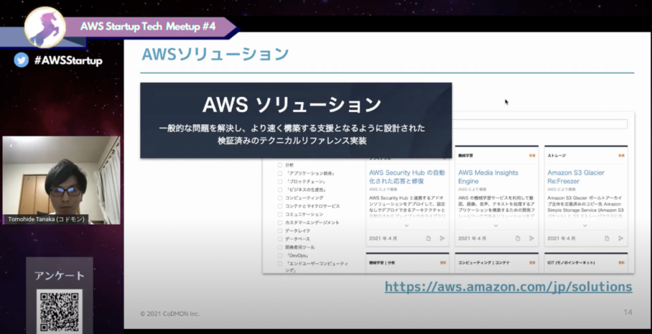
Task: Follow the https://aws.amazon.com/jp/solutions URL
Action: coord(508,287)
